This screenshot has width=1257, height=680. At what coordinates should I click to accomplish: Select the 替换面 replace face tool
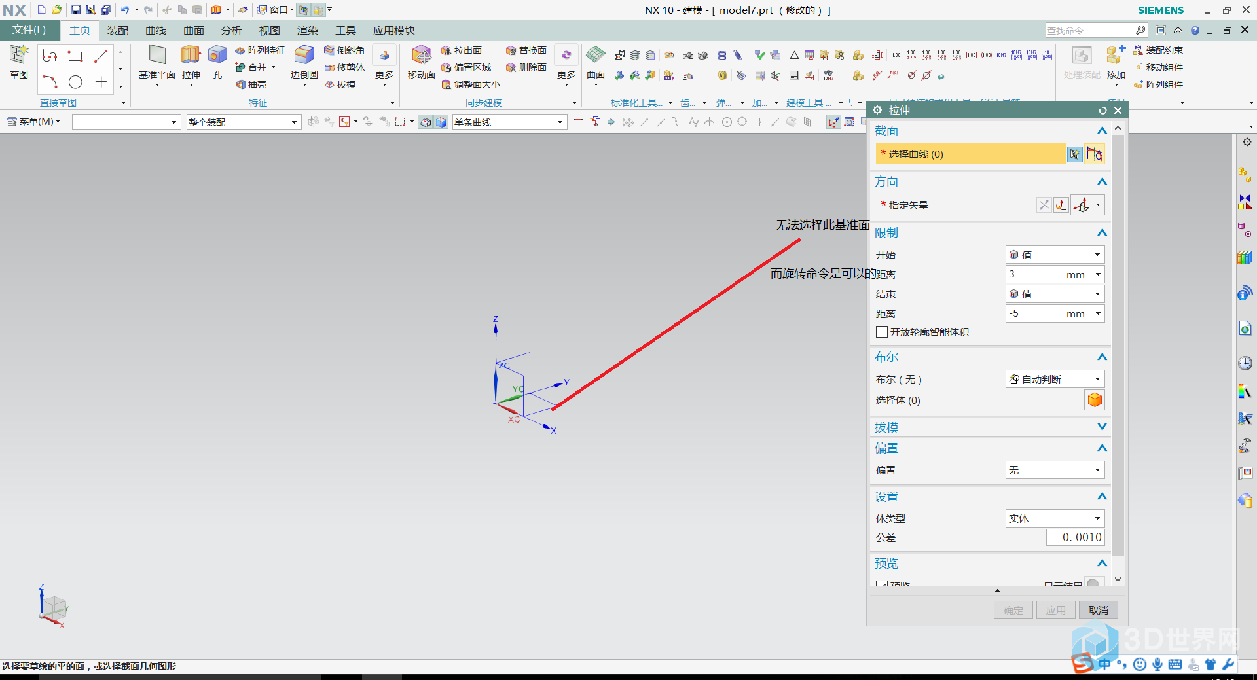pyautogui.click(x=526, y=50)
